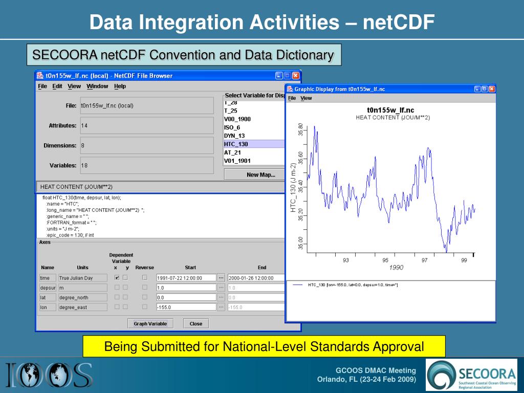
Task: Open View menu in NetCDF File Browser
Action: [x=74, y=86]
